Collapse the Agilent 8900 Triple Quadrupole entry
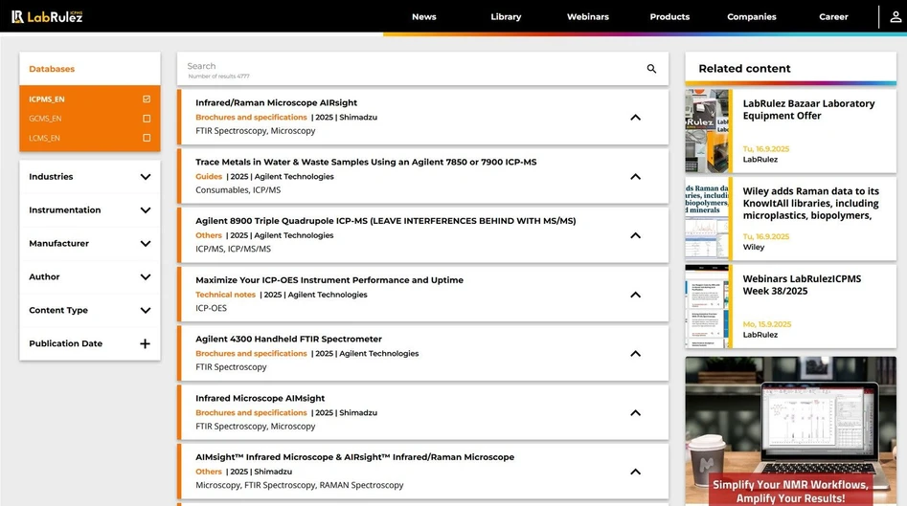This screenshot has width=907, height=506. [x=635, y=235]
